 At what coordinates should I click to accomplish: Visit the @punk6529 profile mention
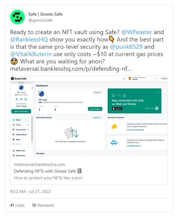coord(126,47)
